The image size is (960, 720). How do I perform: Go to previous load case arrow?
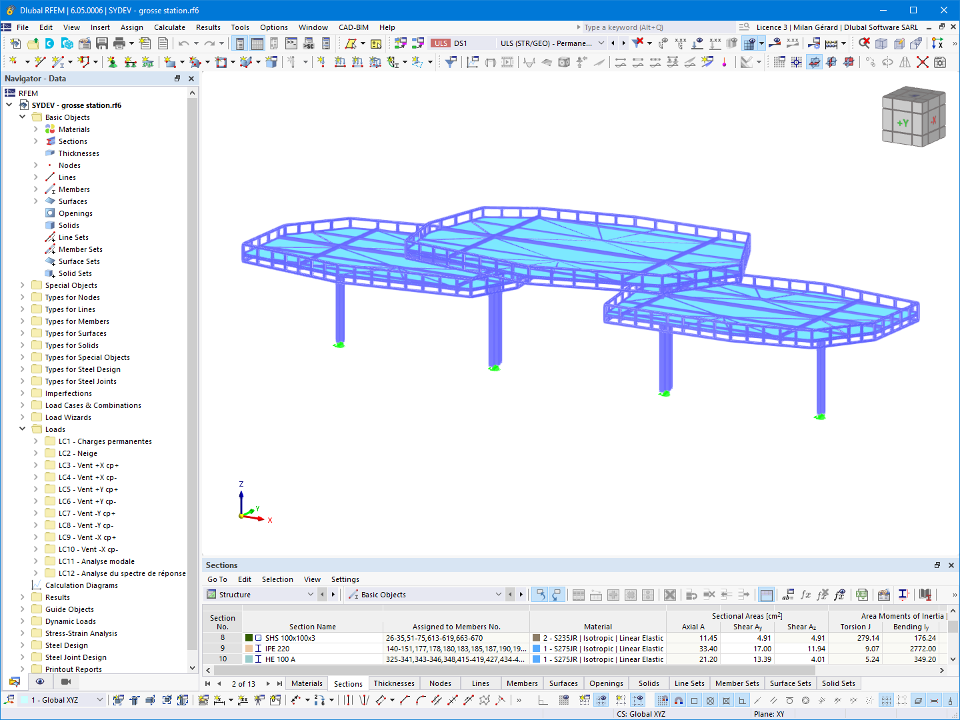coord(613,43)
